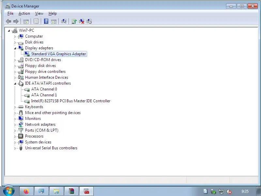261x196 pixels.
Task: Select the ATA Channel 1 device
Action: pos(44,95)
